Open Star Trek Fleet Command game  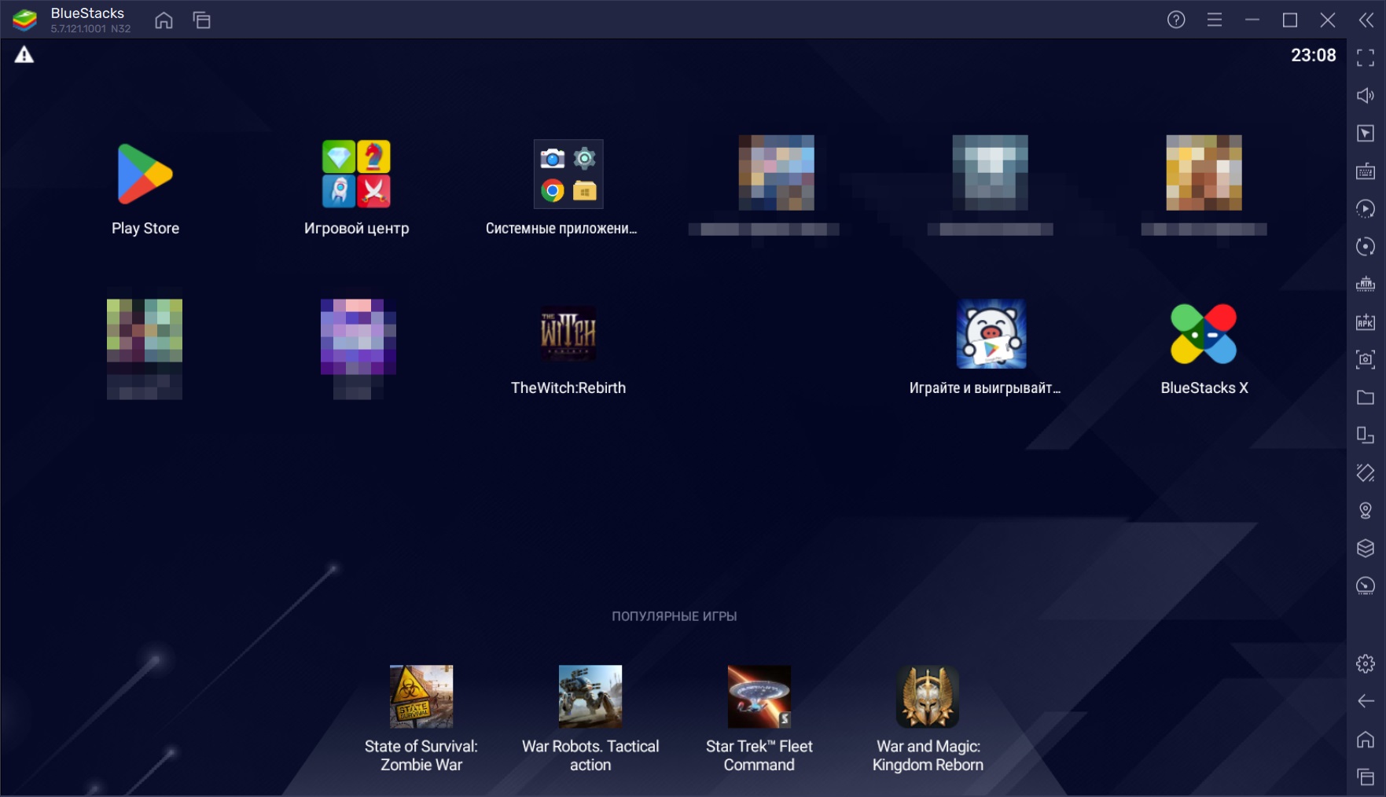click(759, 719)
